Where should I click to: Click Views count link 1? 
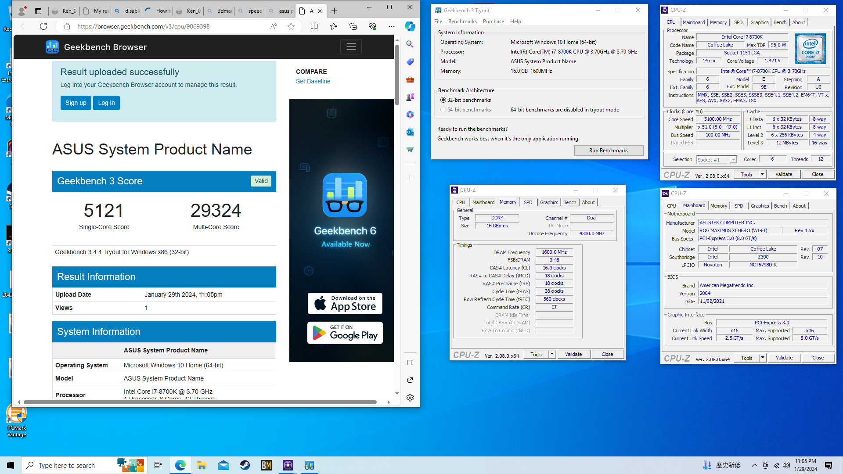click(146, 308)
